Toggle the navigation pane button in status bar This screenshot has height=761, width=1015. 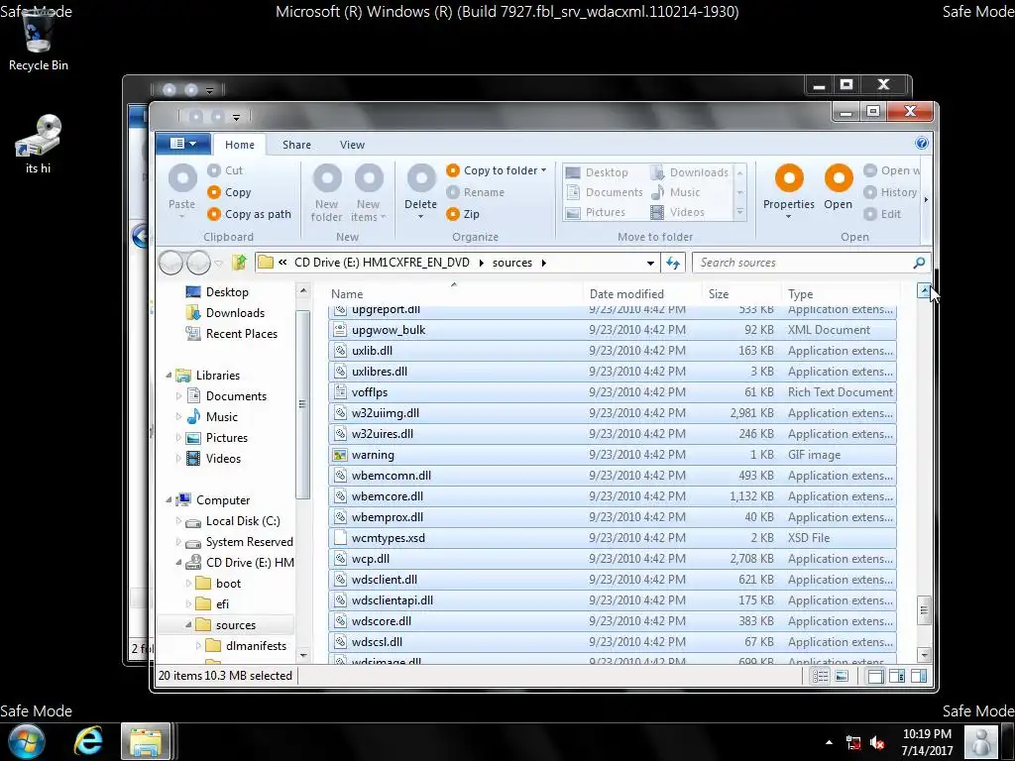click(x=875, y=676)
